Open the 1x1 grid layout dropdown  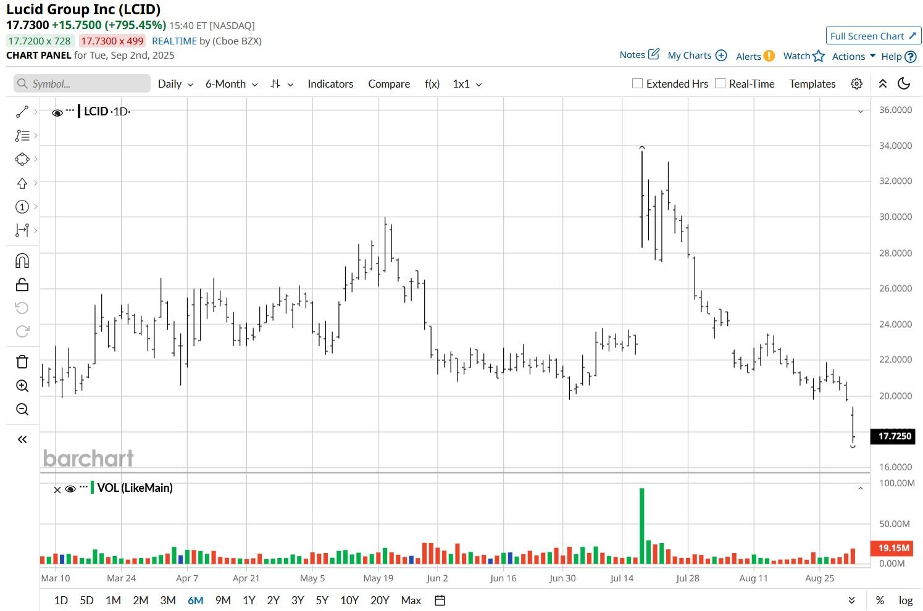click(467, 84)
